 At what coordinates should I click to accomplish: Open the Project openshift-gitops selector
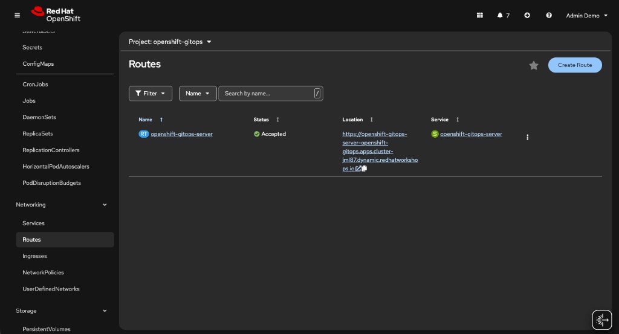coord(170,42)
